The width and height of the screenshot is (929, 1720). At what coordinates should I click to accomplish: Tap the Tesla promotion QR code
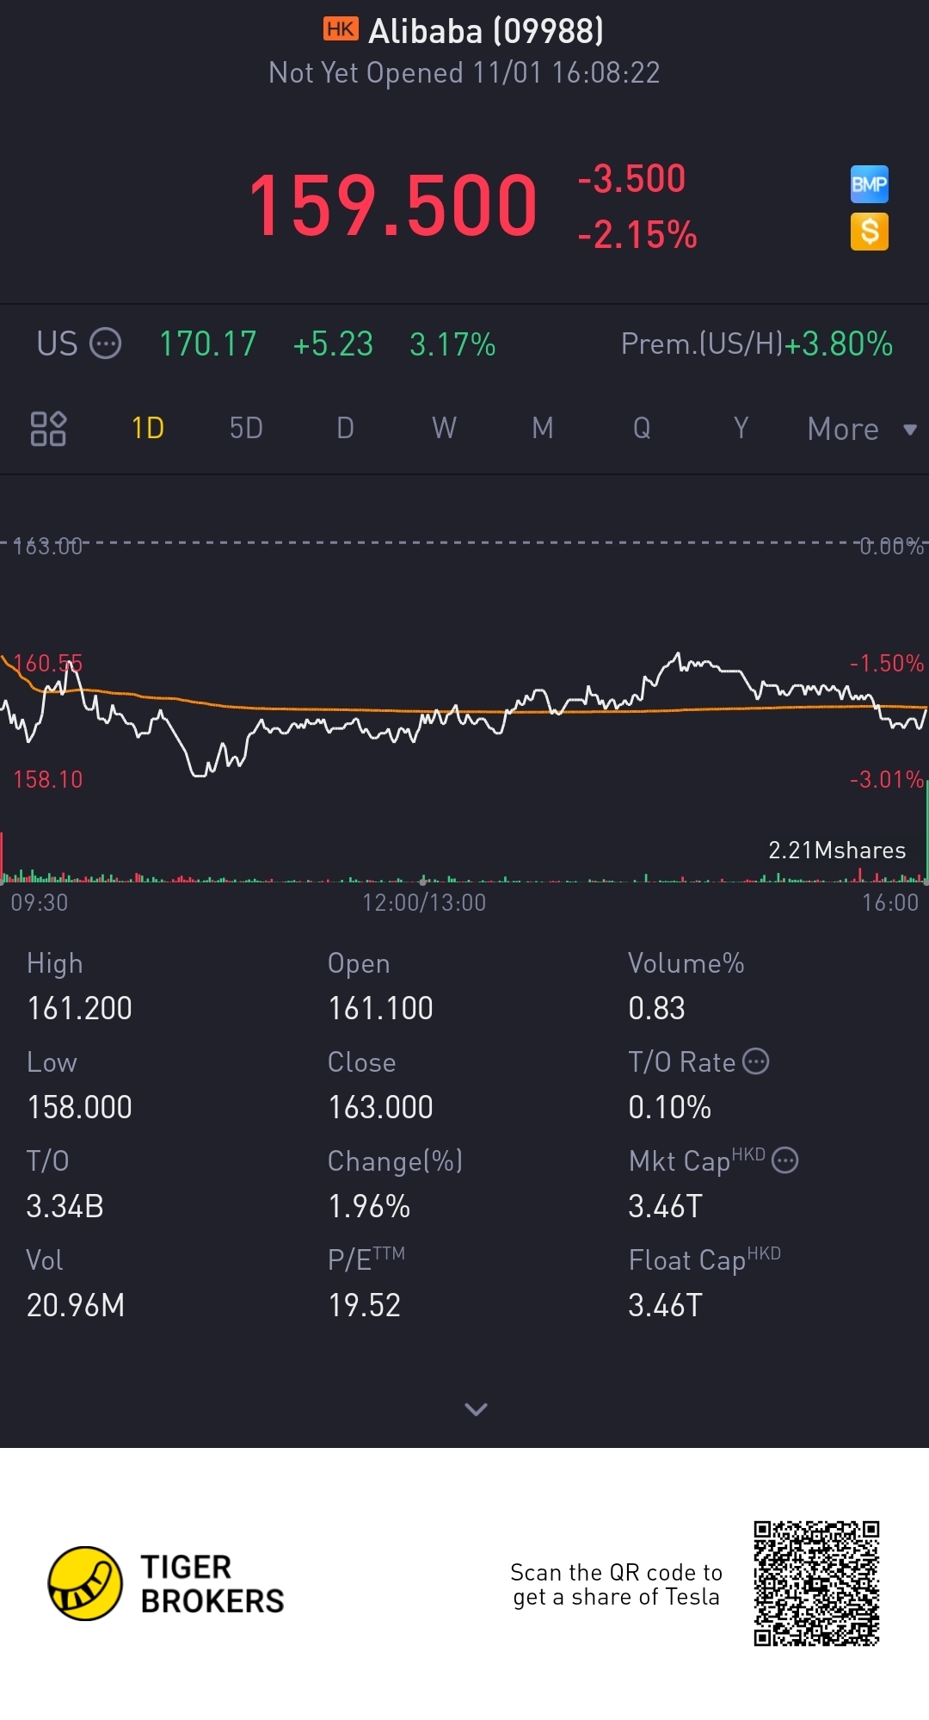(x=816, y=1583)
